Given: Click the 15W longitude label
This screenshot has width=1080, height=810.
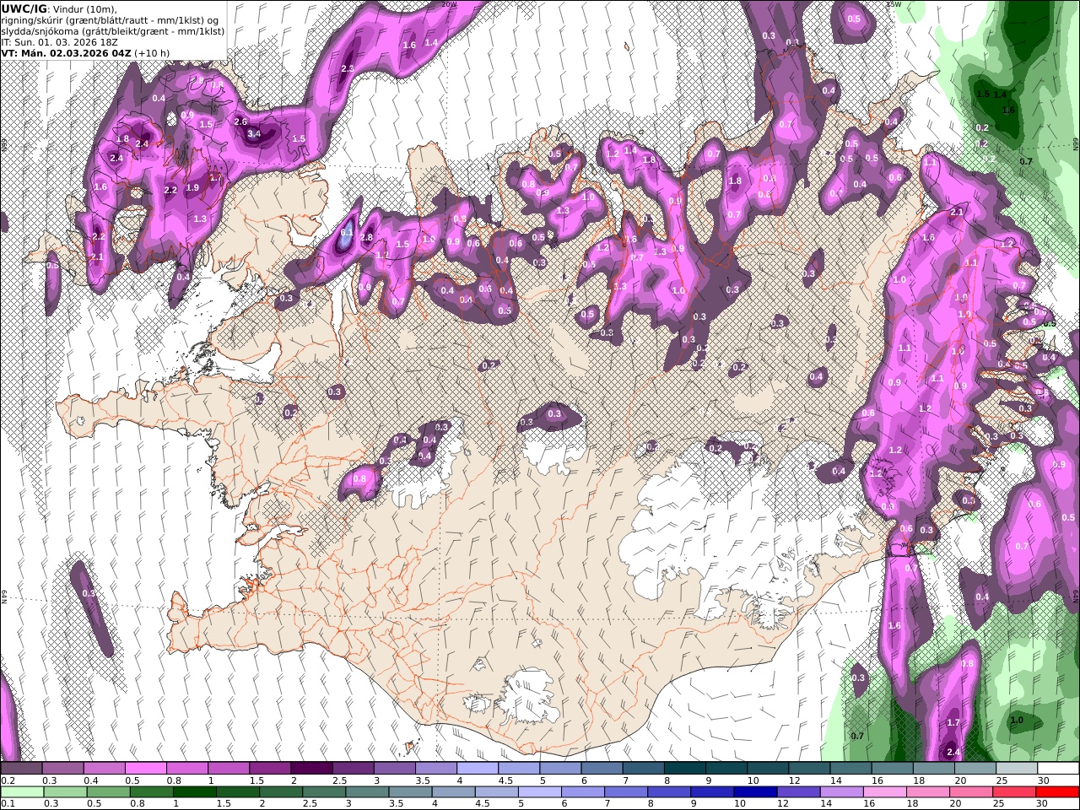Looking at the screenshot, I should 894,4.
